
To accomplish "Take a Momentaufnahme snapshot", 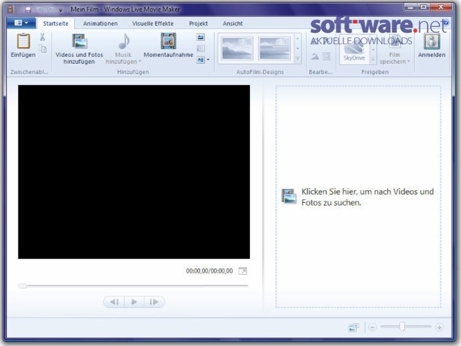I will point(168,45).
